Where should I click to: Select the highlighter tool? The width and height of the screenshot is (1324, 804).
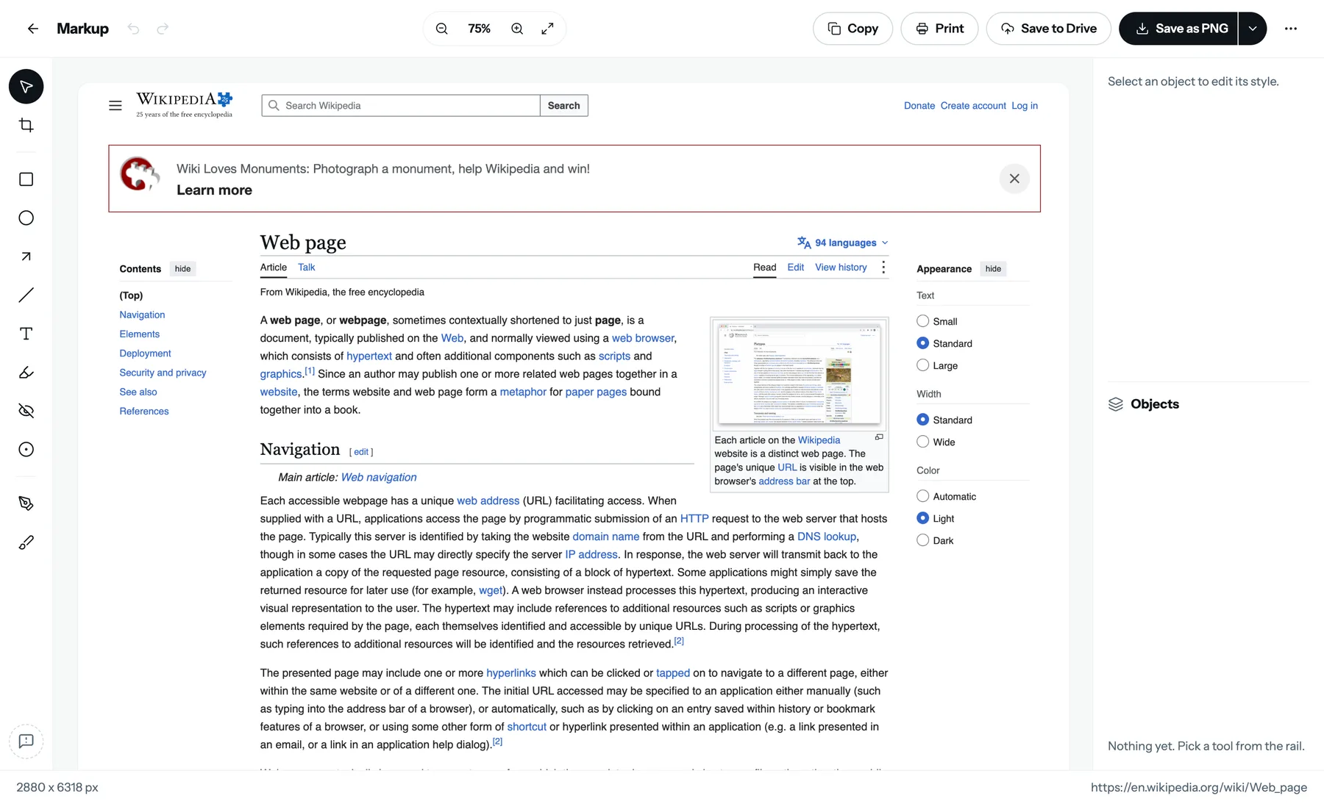tap(26, 373)
